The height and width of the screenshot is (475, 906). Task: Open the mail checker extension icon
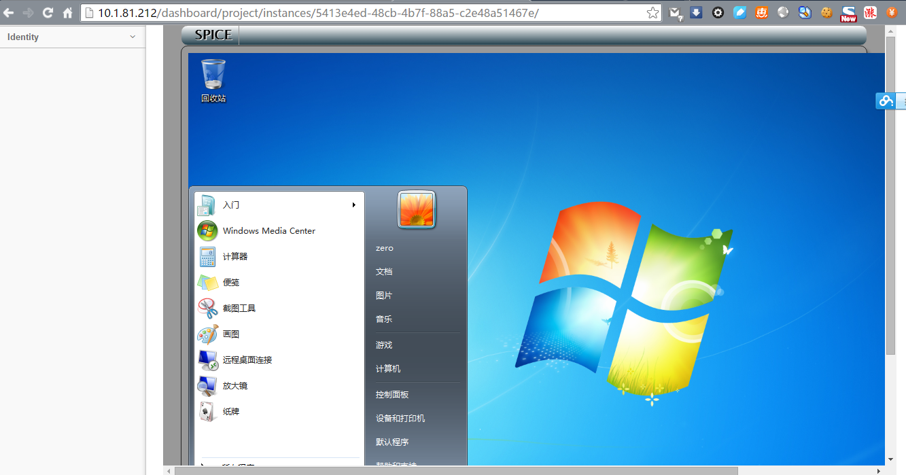tap(676, 13)
